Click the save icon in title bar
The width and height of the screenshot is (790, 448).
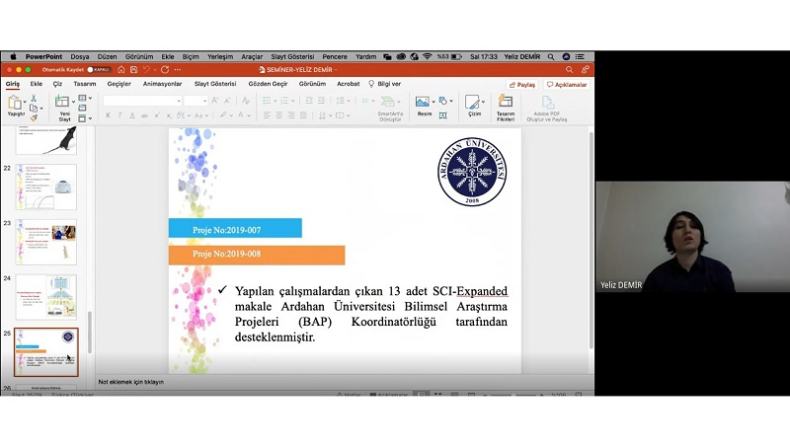tap(134, 70)
